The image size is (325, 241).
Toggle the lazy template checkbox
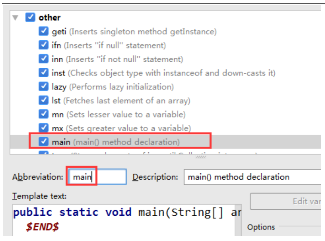43,87
